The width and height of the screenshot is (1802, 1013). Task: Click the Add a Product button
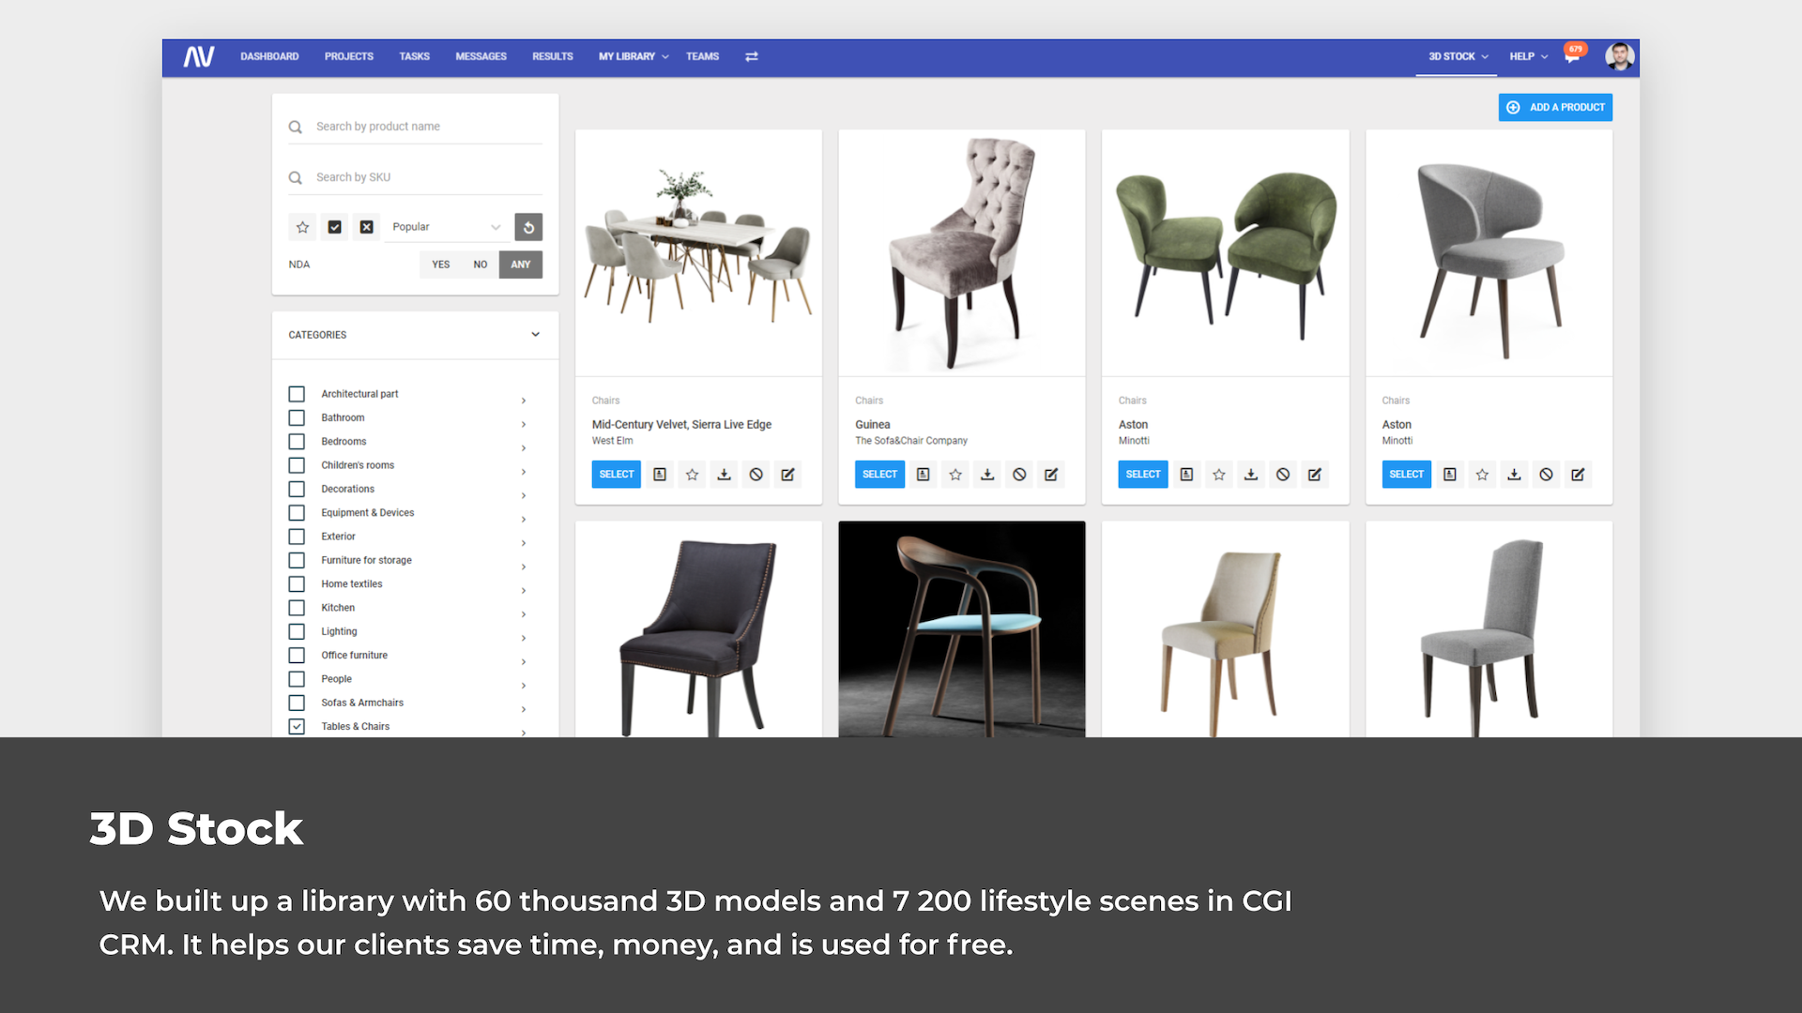(x=1555, y=107)
